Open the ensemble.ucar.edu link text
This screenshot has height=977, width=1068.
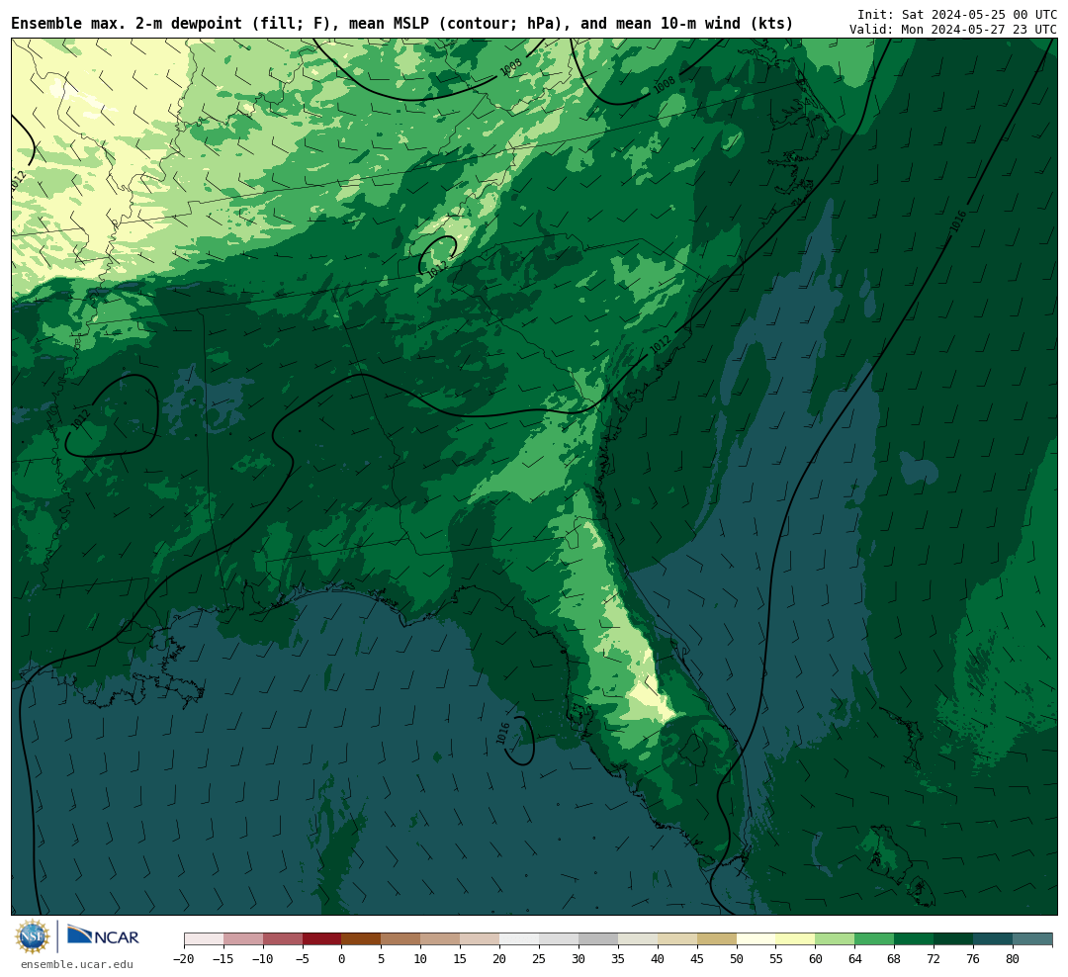[x=77, y=965]
